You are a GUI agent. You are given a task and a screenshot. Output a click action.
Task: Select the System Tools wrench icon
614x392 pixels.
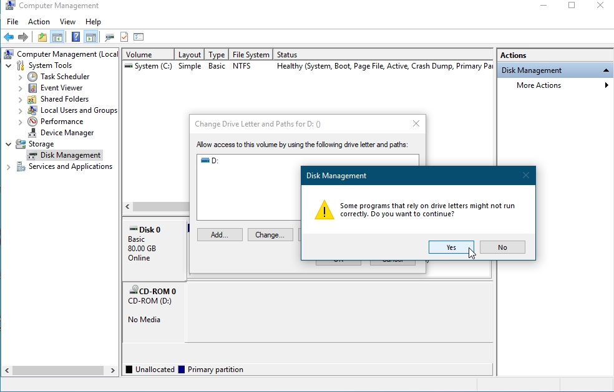(x=21, y=65)
